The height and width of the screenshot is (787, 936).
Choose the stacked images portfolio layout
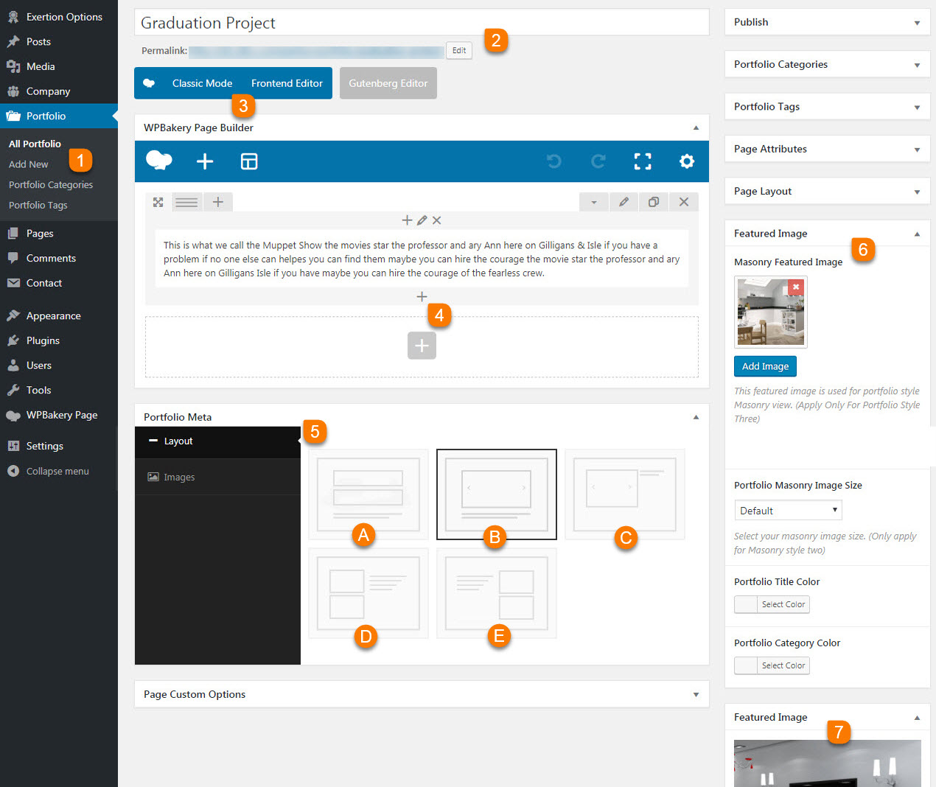[x=368, y=494]
